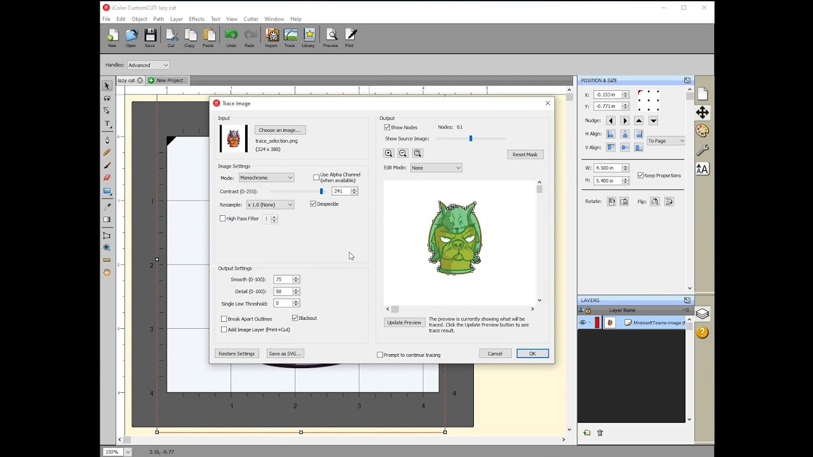Enable Add Image Layer (Print+Cut) checkbox
This screenshot has width=813, height=457.
coord(224,329)
